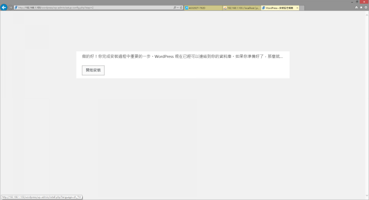Image resolution: width=369 pixels, height=200 pixels.
Task: Switch to the AS3202T-792D tab
Action: [x=203, y=8]
